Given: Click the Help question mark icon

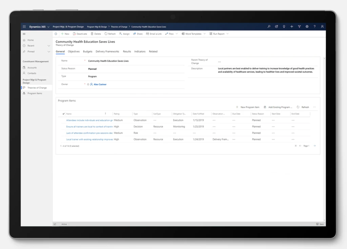Looking at the screenshot, I should pos(314,26).
